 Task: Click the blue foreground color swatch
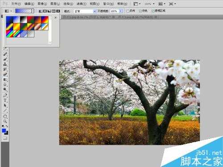4,130
